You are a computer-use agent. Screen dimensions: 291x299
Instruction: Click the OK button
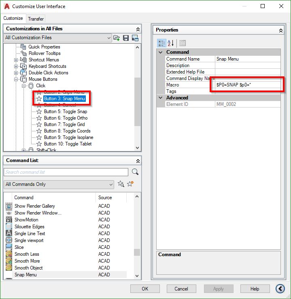click(x=145, y=289)
